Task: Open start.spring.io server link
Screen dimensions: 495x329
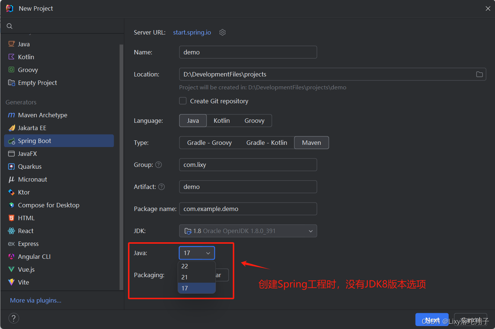Action: tap(192, 32)
